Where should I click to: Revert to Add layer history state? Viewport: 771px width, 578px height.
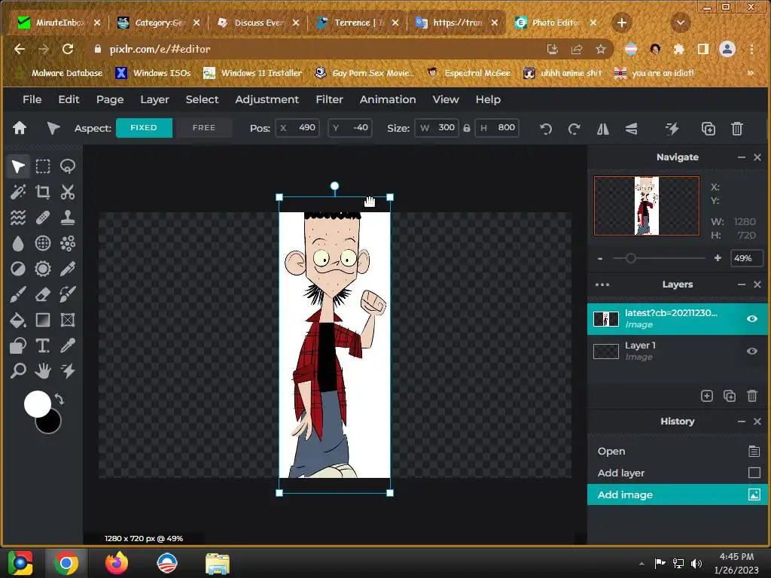(678, 473)
